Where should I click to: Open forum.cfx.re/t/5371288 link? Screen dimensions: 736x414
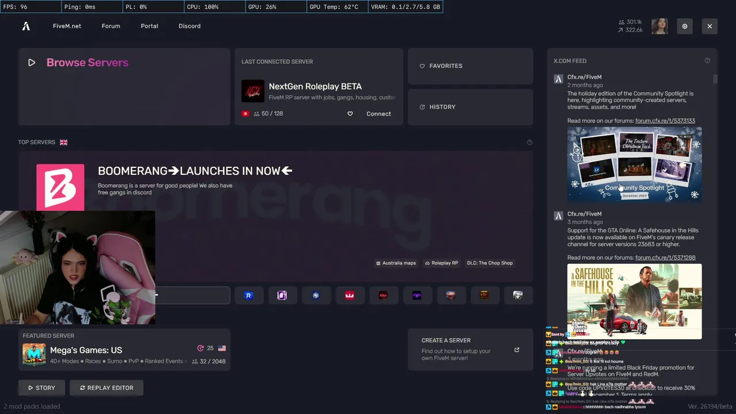[x=665, y=258]
